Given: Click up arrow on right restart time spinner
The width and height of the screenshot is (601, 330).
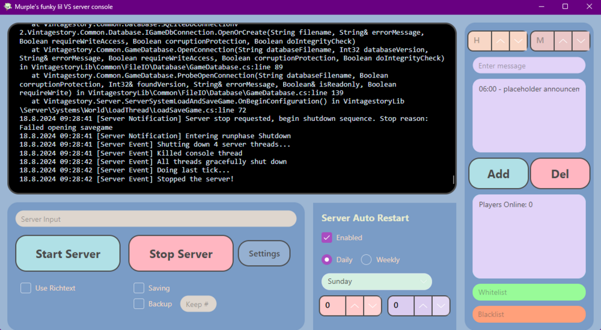Looking at the screenshot, I should click(x=423, y=305).
